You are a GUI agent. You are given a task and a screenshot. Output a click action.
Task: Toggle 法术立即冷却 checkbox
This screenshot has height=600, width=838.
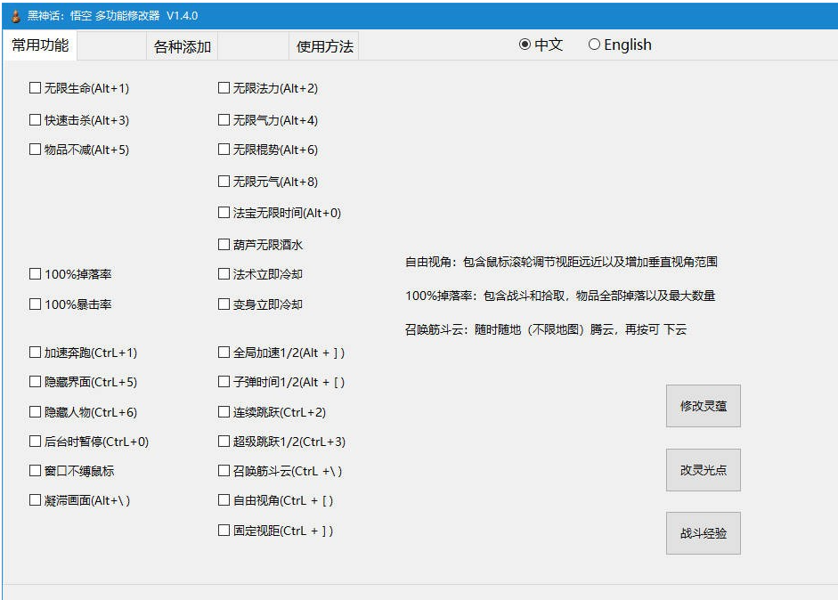(224, 274)
